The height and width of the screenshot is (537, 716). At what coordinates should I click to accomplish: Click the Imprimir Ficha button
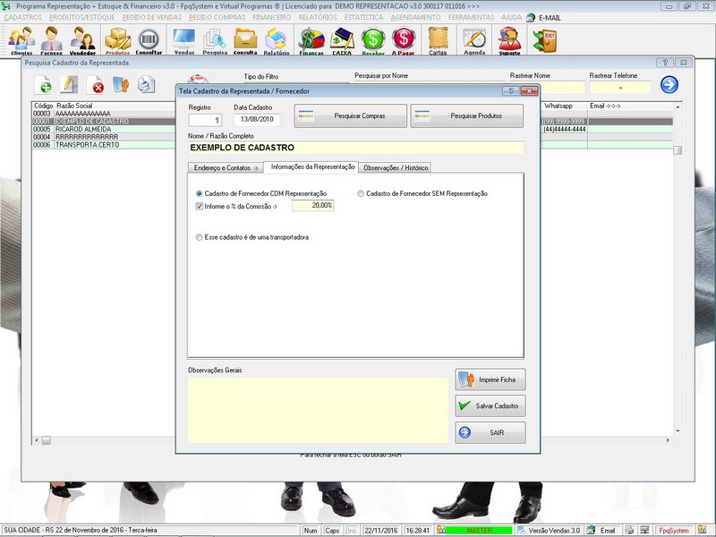coord(490,379)
